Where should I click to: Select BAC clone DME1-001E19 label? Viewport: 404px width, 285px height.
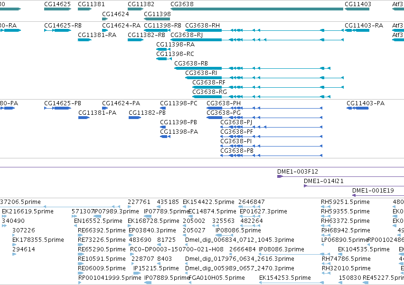coord(373,191)
